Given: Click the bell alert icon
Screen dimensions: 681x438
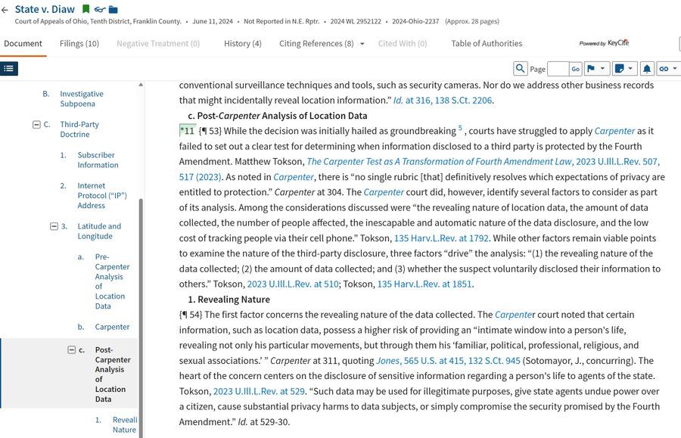Looking at the screenshot, I should tap(647, 69).
